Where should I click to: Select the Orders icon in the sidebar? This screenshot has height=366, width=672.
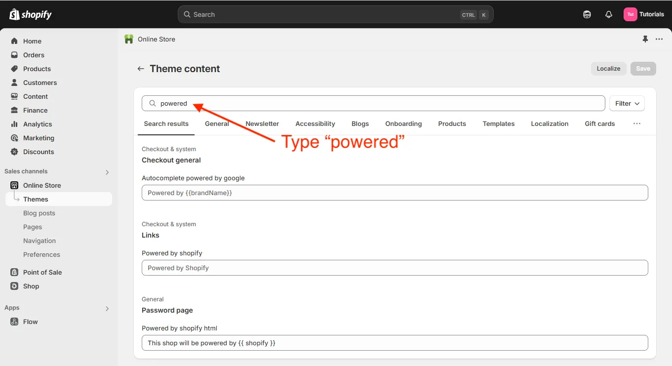(15, 55)
